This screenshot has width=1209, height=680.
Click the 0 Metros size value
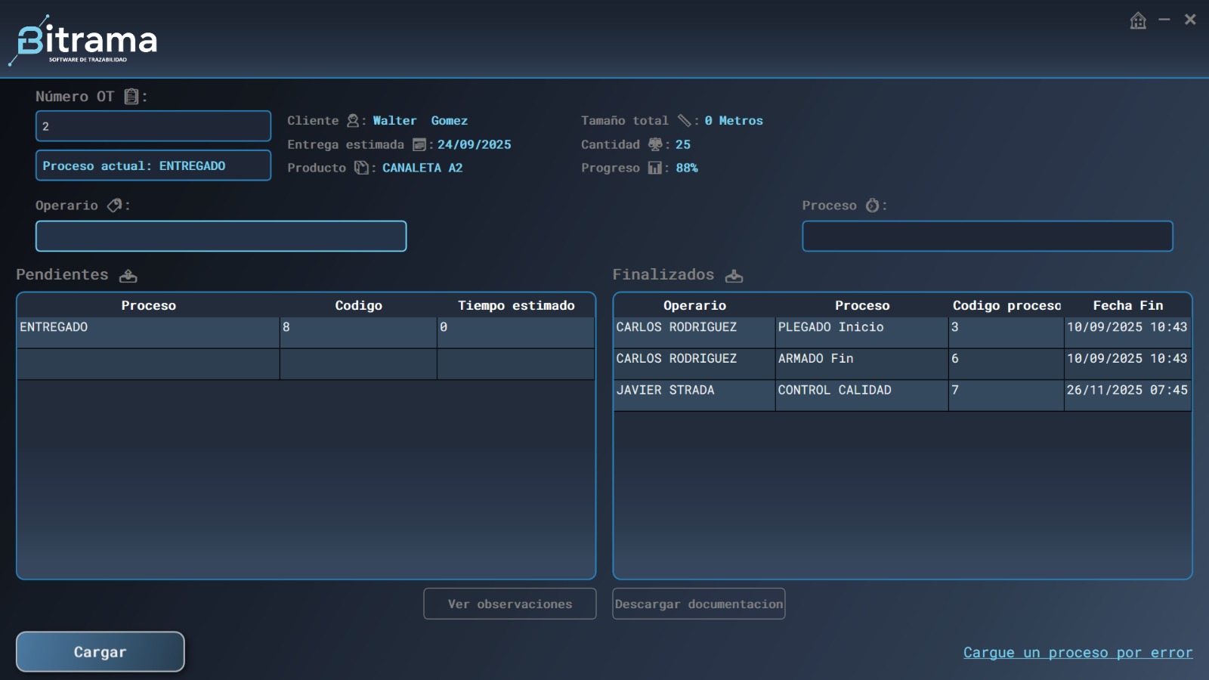point(734,121)
